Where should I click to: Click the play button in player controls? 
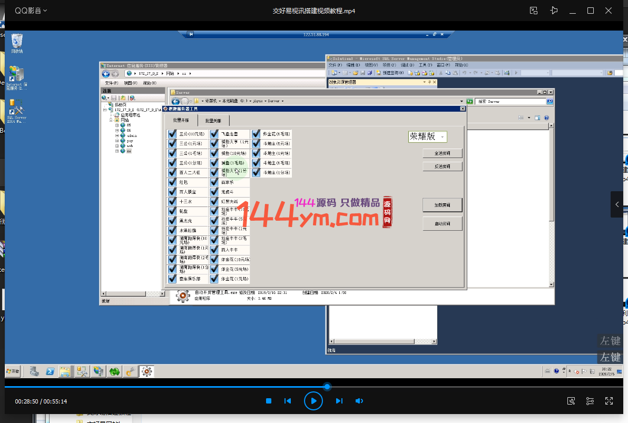coord(313,401)
